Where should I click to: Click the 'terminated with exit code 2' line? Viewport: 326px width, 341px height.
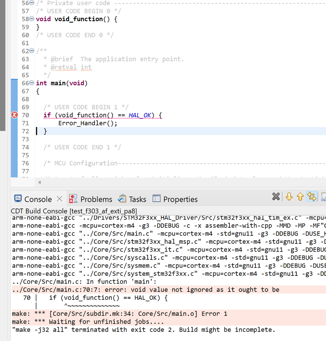[144, 330]
